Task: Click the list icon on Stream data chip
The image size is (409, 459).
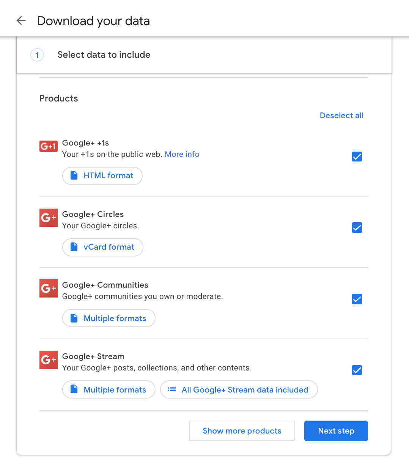Action: (x=172, y=389)
